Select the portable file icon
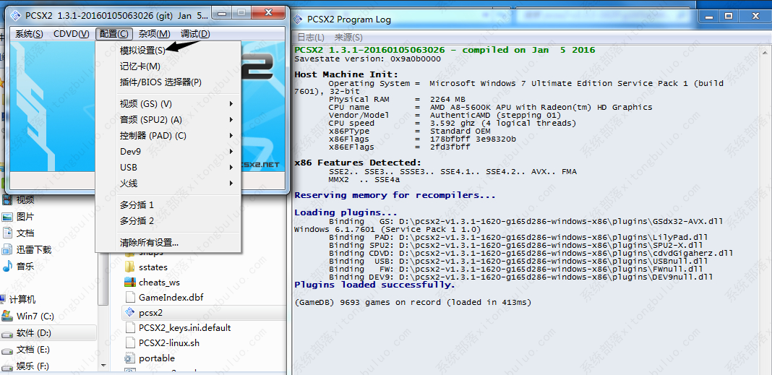The image size is (772, 375). [x=129, y=358]
